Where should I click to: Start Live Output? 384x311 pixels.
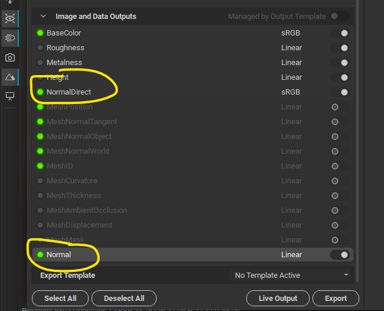point(278,299)
